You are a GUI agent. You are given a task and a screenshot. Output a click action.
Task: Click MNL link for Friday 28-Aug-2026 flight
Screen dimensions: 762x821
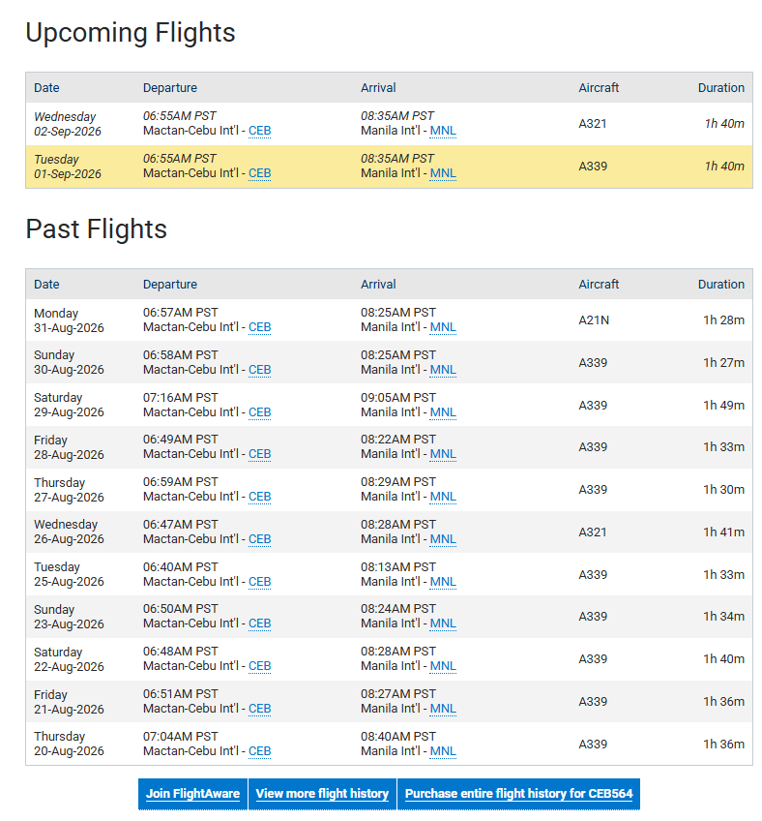[x=443, y=454]
